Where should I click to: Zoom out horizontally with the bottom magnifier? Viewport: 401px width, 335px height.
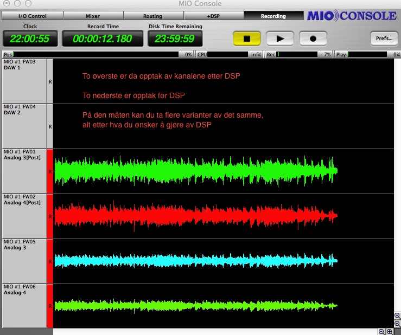click(x=381, y=332)
